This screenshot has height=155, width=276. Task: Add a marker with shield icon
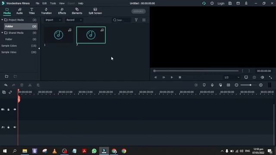(204, 85)
